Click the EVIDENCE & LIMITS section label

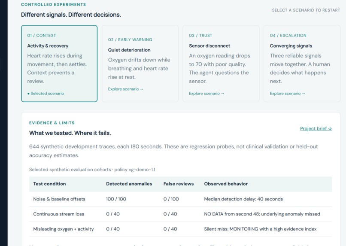click(52, 123)
